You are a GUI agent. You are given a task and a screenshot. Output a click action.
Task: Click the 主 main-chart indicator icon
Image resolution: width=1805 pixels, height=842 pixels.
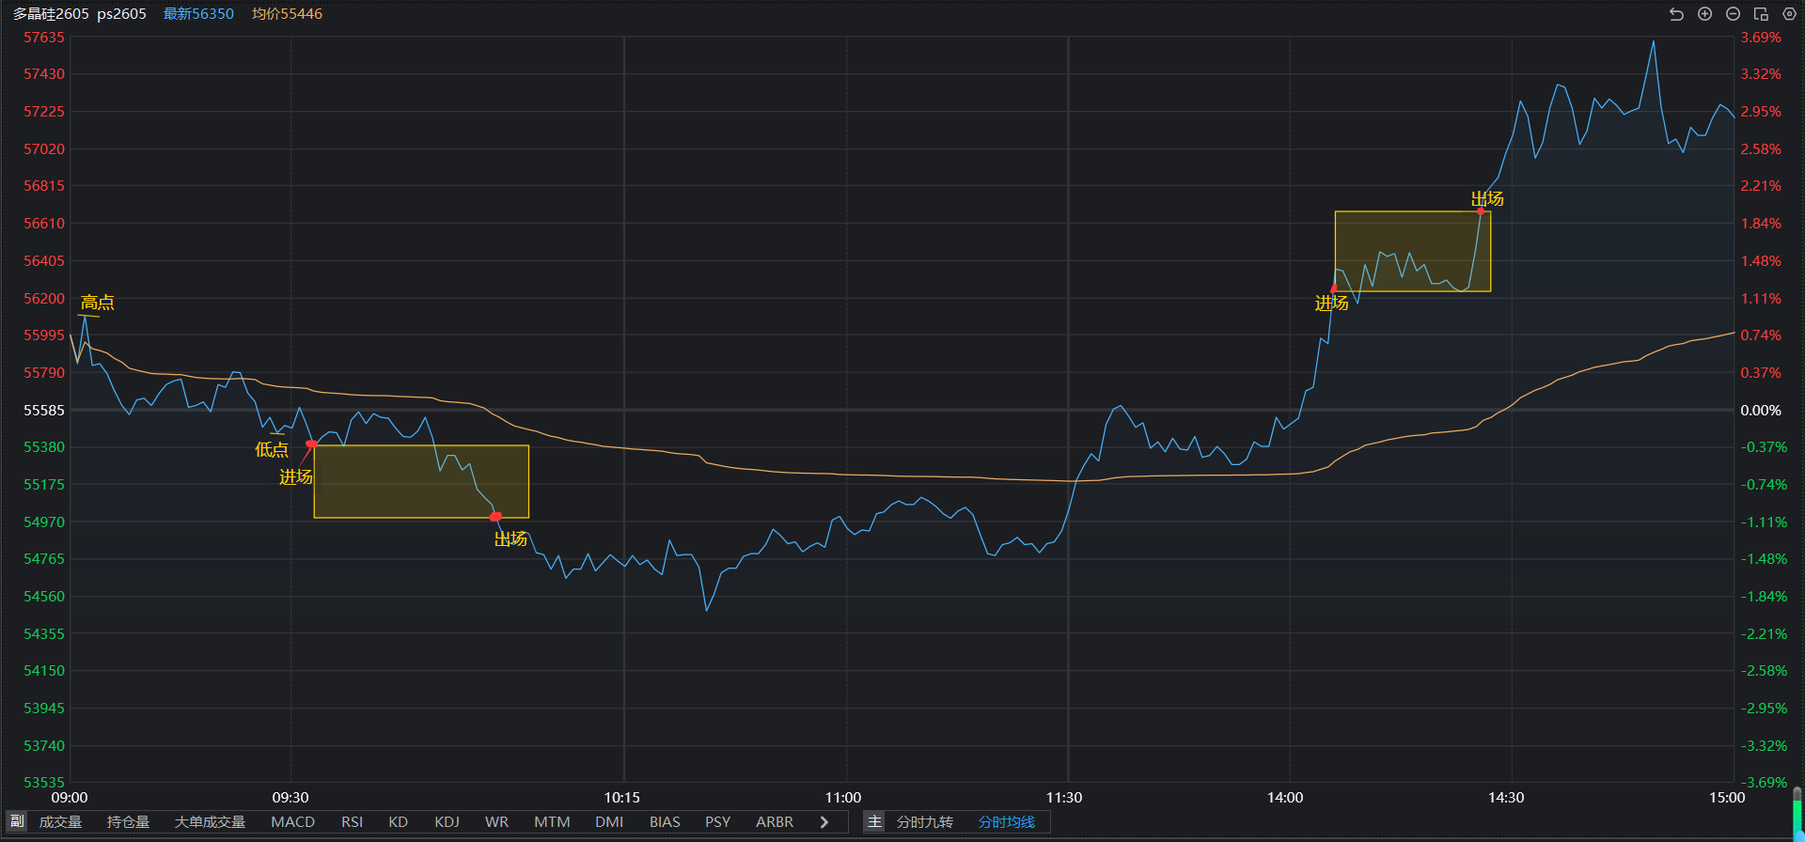point(874,822)
